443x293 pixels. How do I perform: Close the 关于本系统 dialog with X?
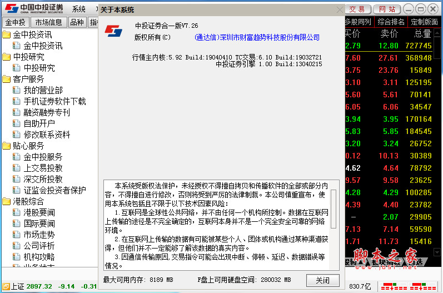tap(340, 10)
